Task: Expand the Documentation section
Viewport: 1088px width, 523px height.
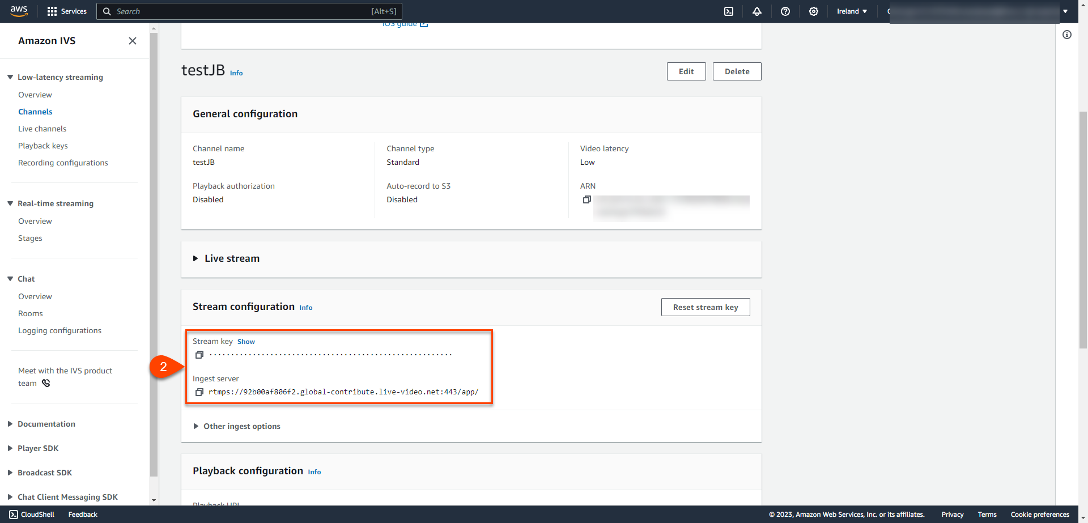Action: pos(10,424)
